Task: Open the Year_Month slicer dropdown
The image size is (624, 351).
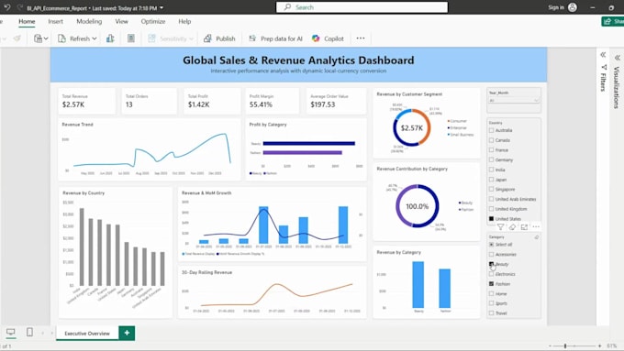Action: click(x=514, y=101)
